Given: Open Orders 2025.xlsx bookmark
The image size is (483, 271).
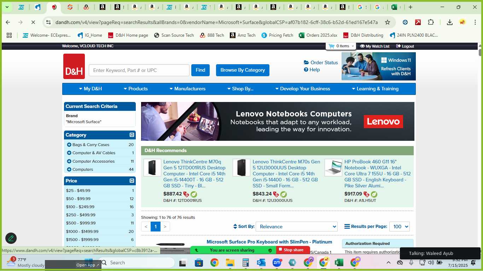Looking at the screenshot, I should coord(318,35).
